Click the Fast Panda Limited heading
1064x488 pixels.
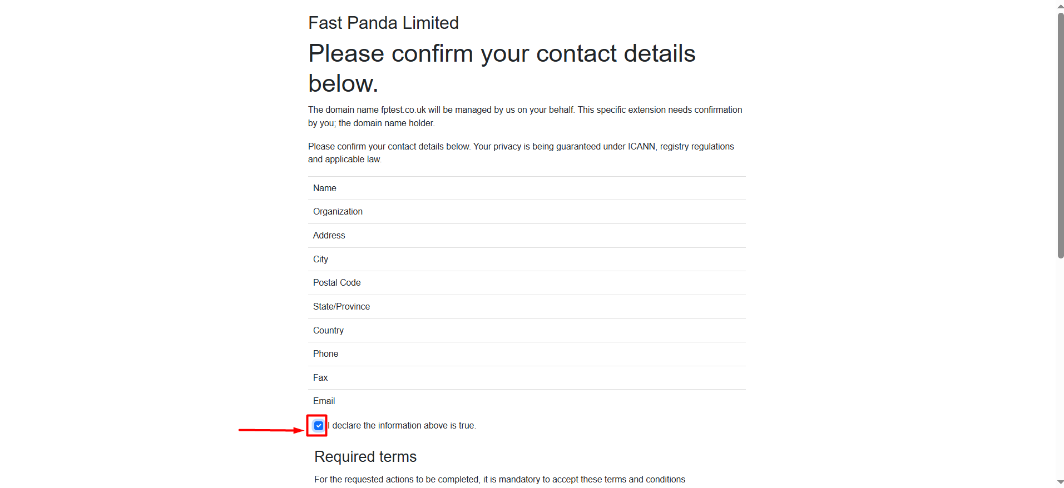pyautogui.click(x=383, y=23)
